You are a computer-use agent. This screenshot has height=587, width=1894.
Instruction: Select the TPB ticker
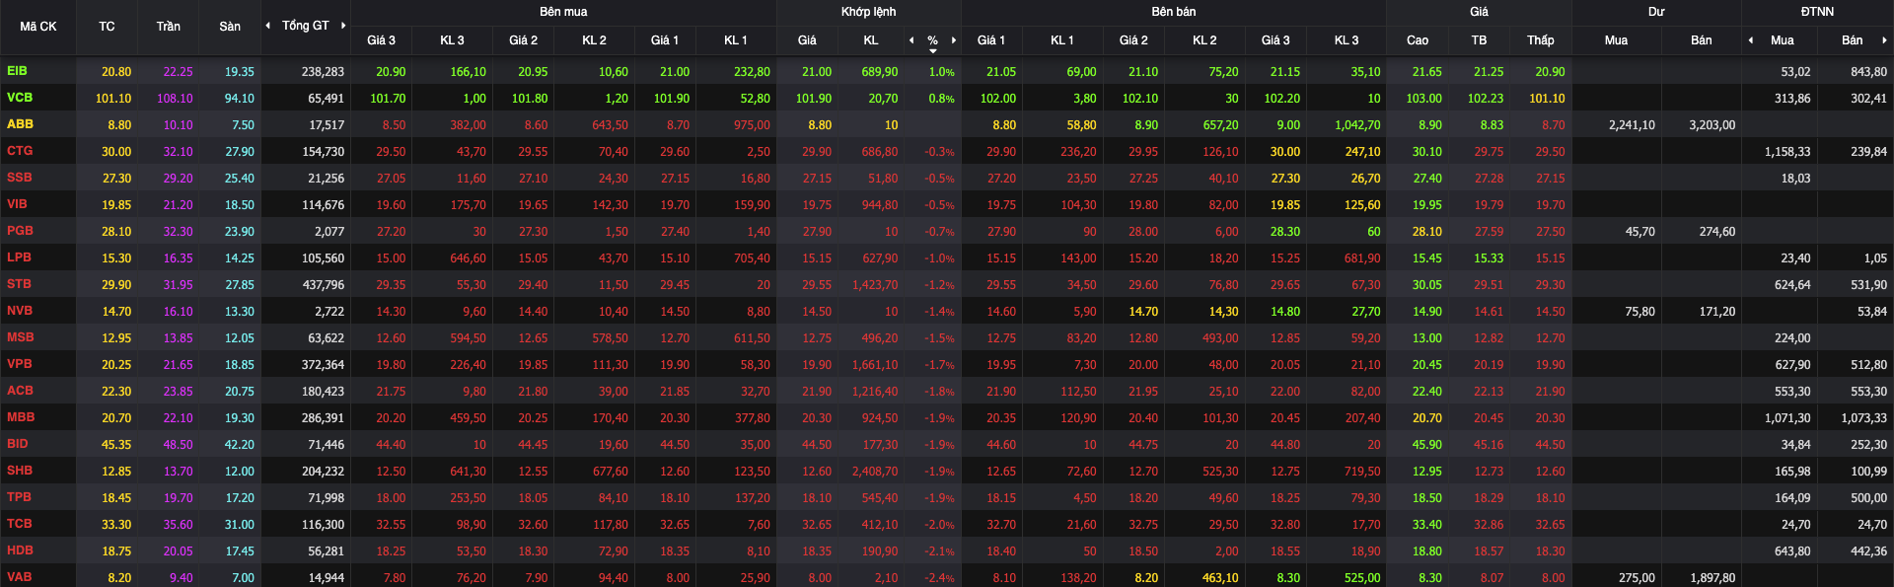[19, 497]
